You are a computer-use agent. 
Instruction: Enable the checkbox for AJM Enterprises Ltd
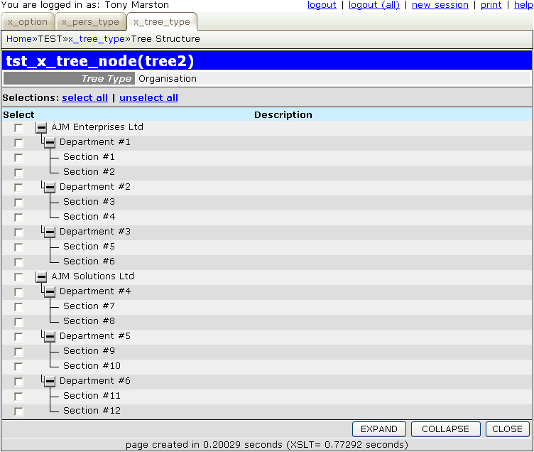click(18, 128)
